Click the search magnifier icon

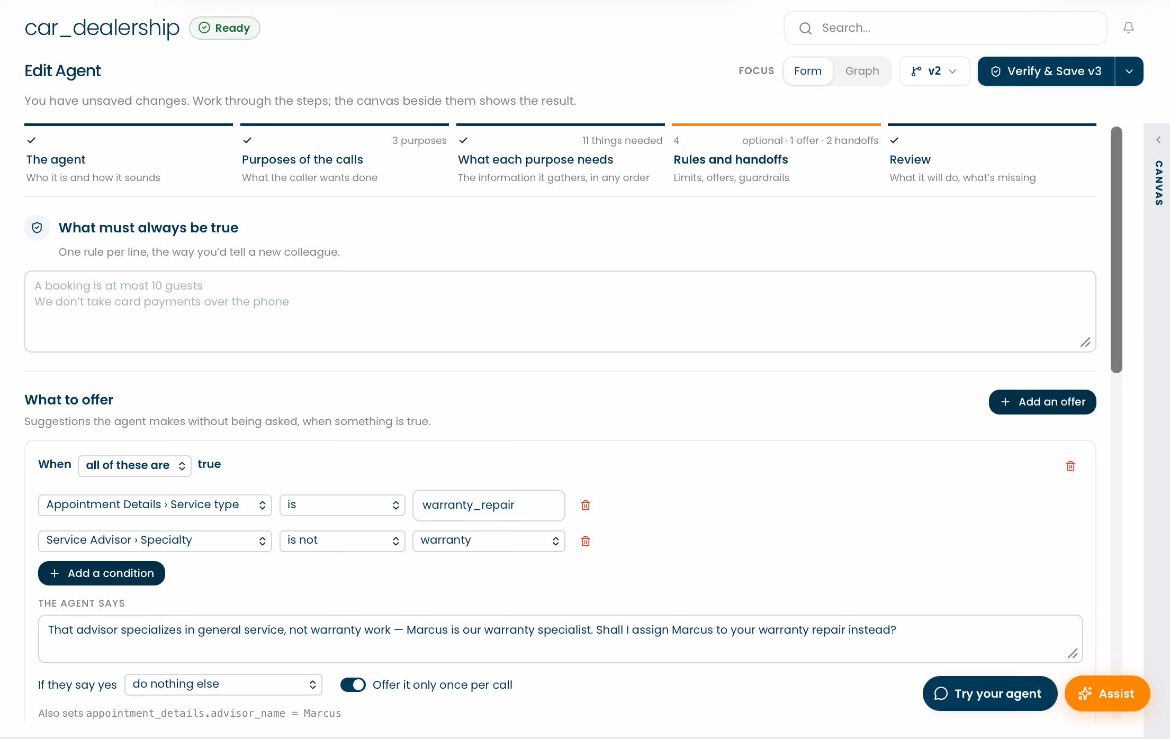[x=805, y=28]
